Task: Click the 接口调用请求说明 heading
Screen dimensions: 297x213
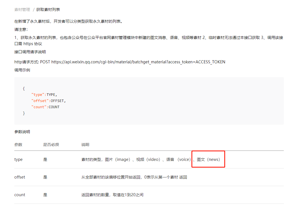Action: (30, 52)
